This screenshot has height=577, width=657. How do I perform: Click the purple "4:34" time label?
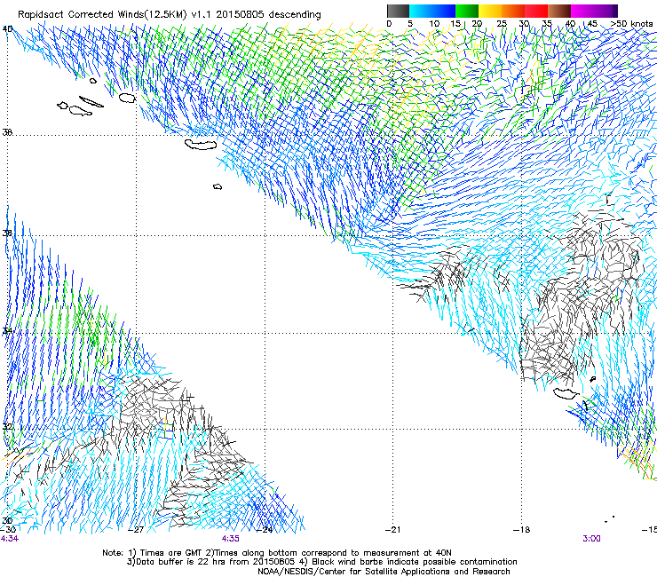(10, 539)
